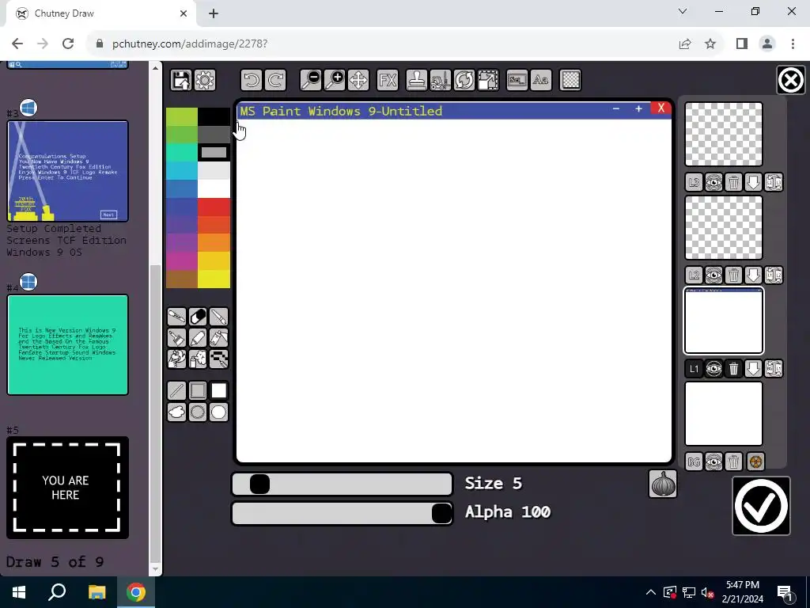This screenshot has width=810, height=608.
Task: Toggle visibility of the BG layer
Action: point(714,462)
